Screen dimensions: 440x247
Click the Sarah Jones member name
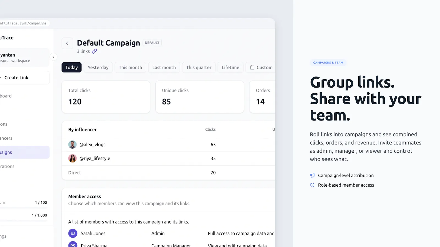[93, 234]
